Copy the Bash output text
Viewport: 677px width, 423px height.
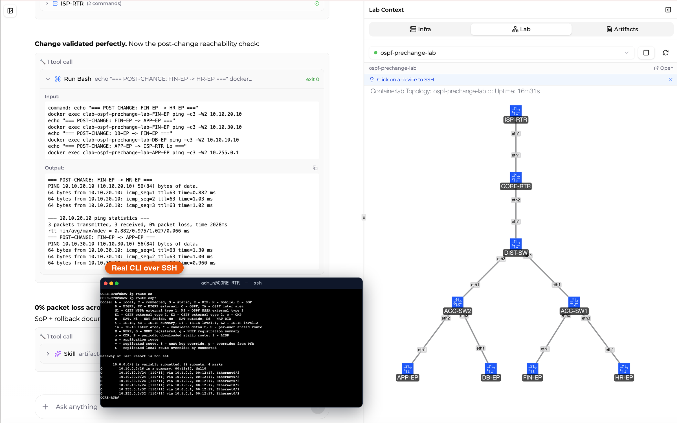(x=315, y=168)
